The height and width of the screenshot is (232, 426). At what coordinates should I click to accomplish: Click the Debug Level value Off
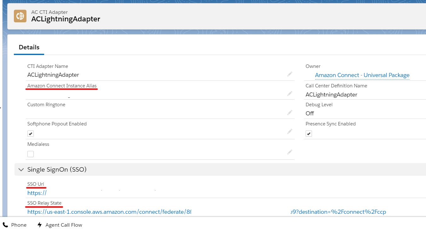point(310,113)
